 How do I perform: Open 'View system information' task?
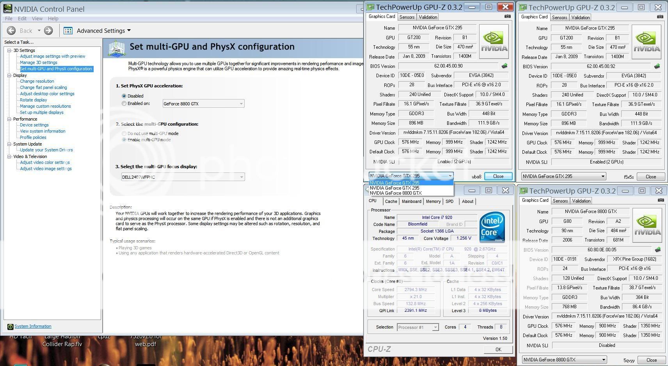coord(43,131)
